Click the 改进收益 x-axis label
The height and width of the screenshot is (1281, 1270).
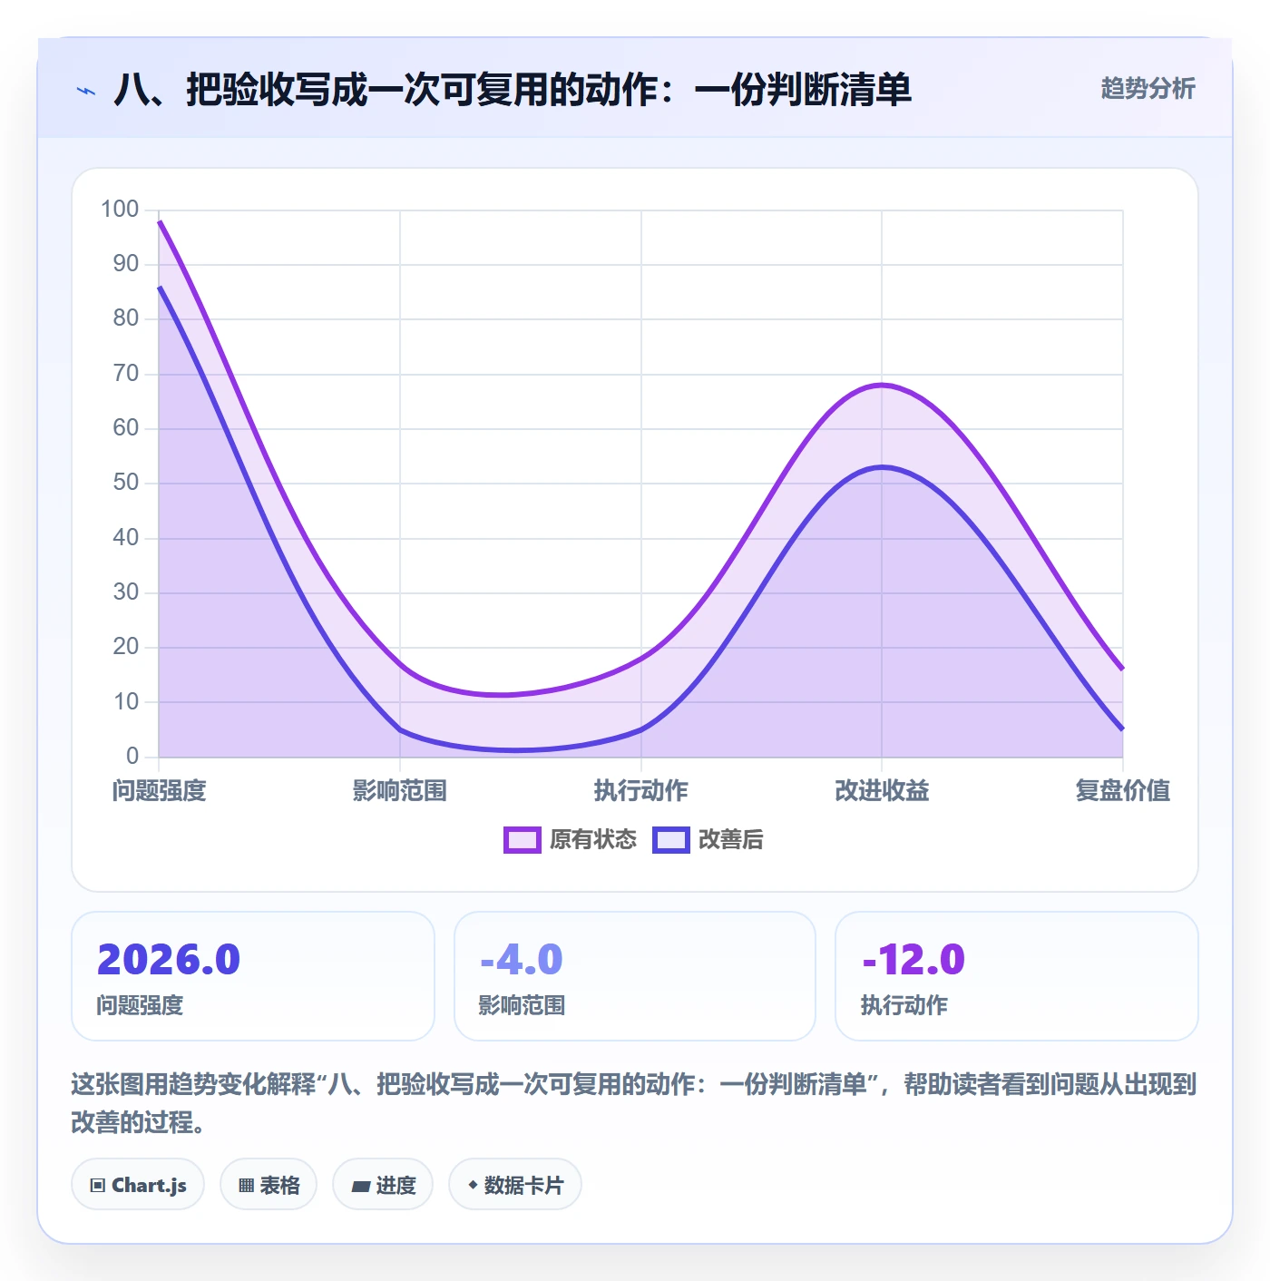click(x=882, y=791)
